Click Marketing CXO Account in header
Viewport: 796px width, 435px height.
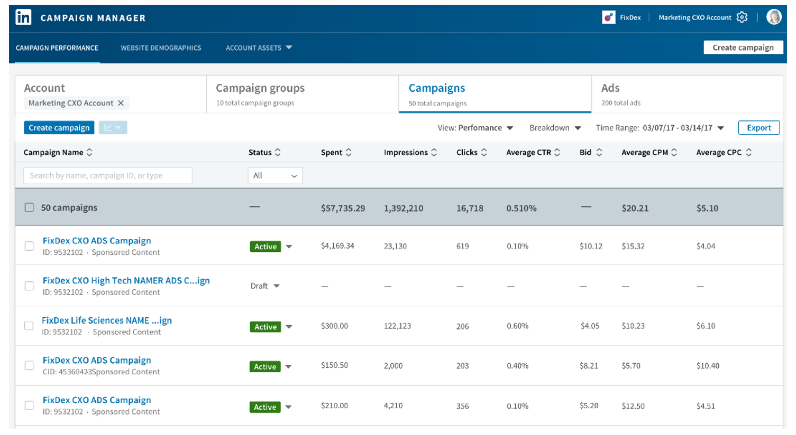tap(695, 17)
